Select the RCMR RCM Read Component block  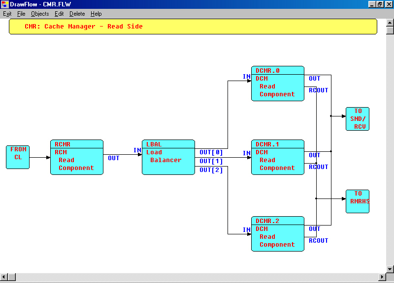[77, 157]
